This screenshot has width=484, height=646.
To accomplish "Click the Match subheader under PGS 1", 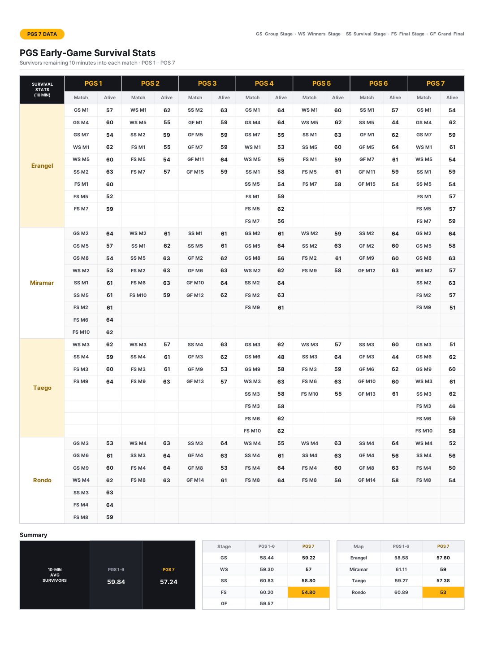I will pyautogui.click(x=81, y=97).
